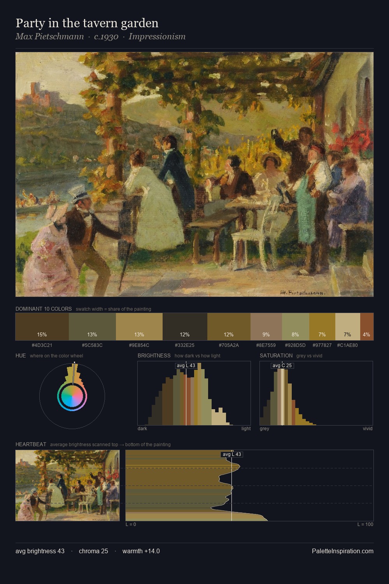Select the swatch above hex #5C583C
389x584 pixels.
point(92,327)
